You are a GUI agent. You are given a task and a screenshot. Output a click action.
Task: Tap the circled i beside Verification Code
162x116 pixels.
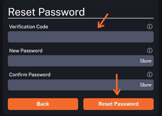[149, 27]
